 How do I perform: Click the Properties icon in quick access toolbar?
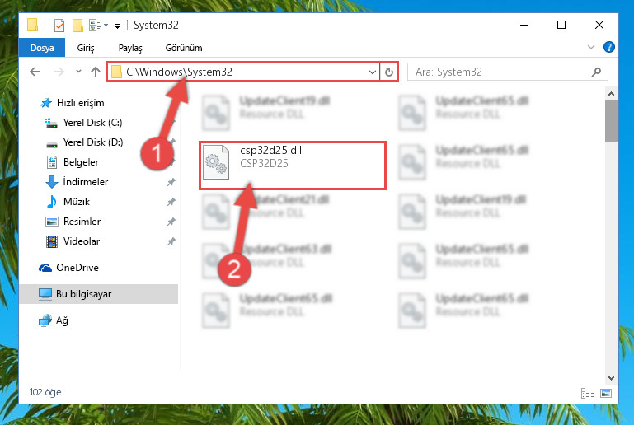(x=59, y=25)
